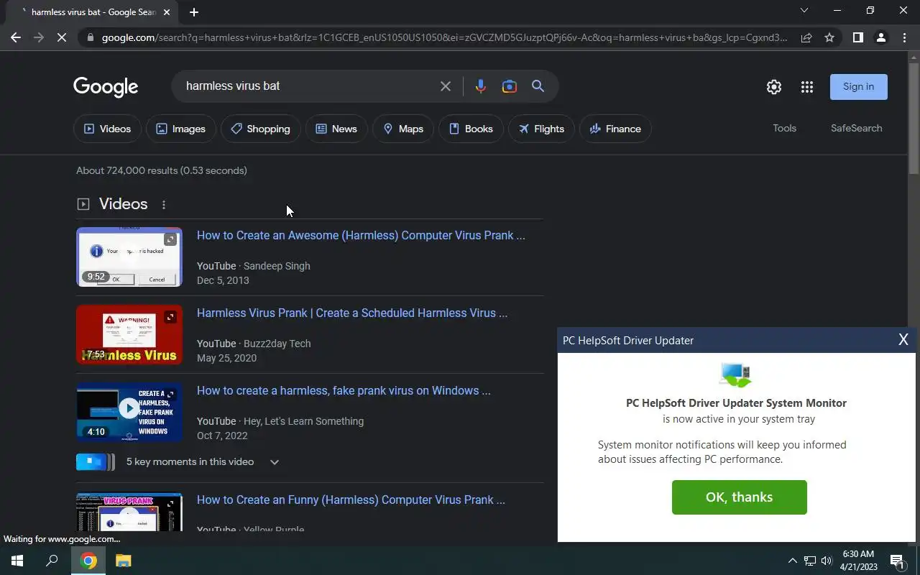Clear the search query with the X
Viewport: 920px width, 575px height.
tap(446, 86)
